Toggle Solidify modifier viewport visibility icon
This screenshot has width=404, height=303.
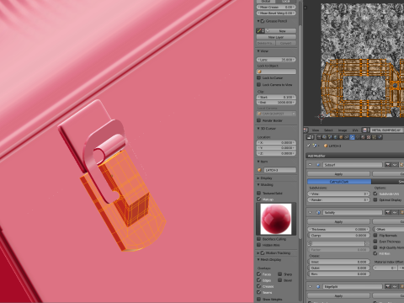click(x=395, y=212)
